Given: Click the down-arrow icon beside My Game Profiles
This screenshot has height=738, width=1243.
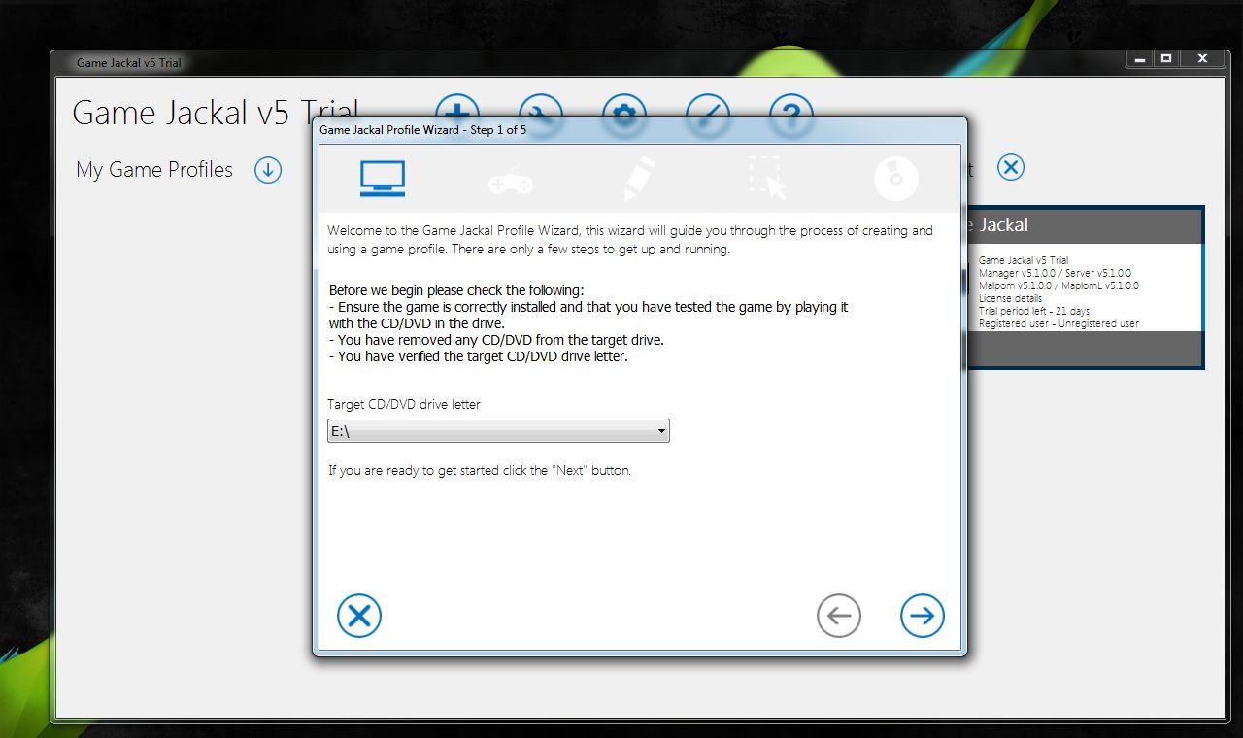Looking at the screenshot, I should click(268, 170).
